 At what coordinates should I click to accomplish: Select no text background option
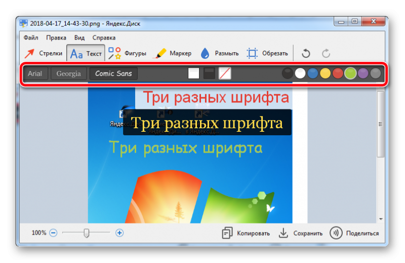click(225, 73)
